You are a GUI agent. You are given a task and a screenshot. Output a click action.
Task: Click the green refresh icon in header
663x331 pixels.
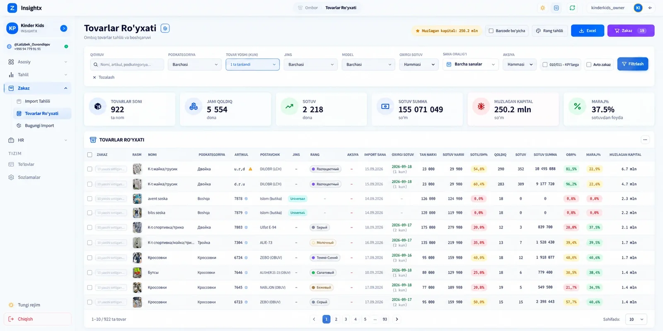coord(572,8)
